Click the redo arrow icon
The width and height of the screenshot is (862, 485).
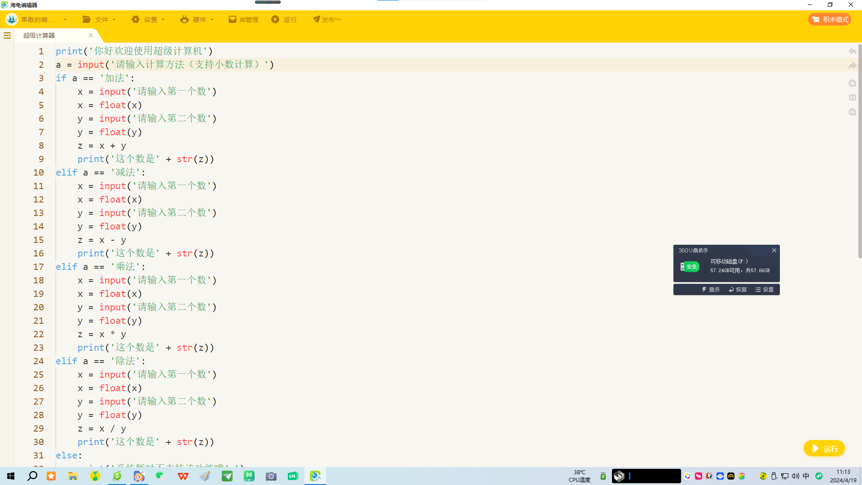(x=852, y=66)
